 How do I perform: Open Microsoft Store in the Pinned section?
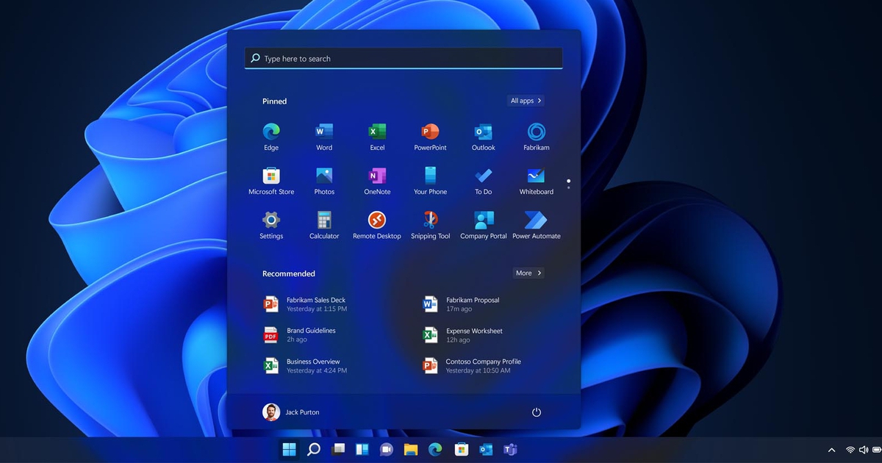click(271, 181)
